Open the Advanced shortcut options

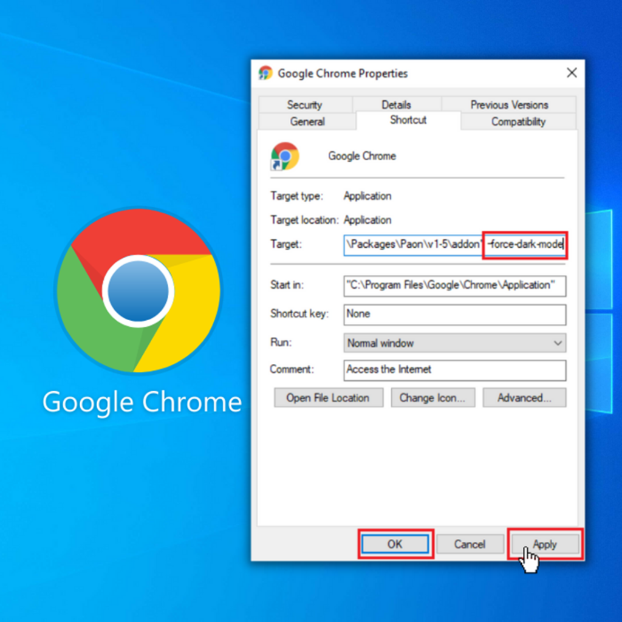(x=524, y=397)
